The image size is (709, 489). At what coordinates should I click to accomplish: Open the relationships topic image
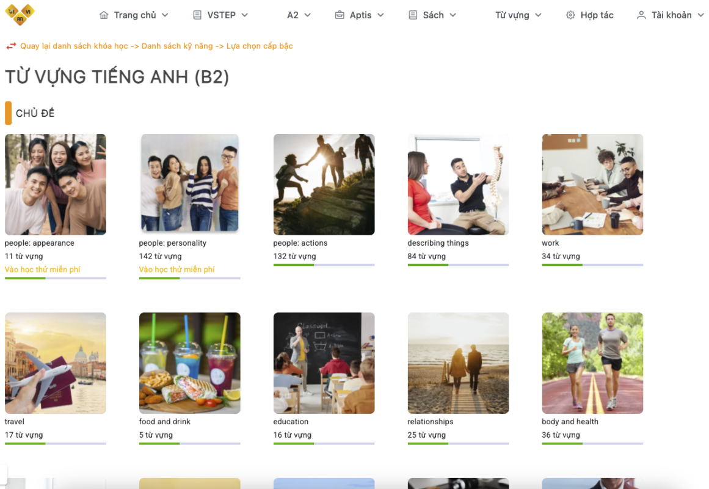tap(458, 363)
